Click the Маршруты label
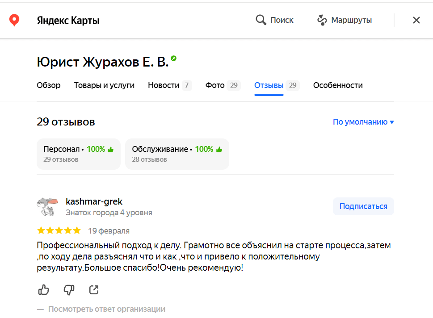This screenshot has width=433, height=318. [x=352, y=20]
